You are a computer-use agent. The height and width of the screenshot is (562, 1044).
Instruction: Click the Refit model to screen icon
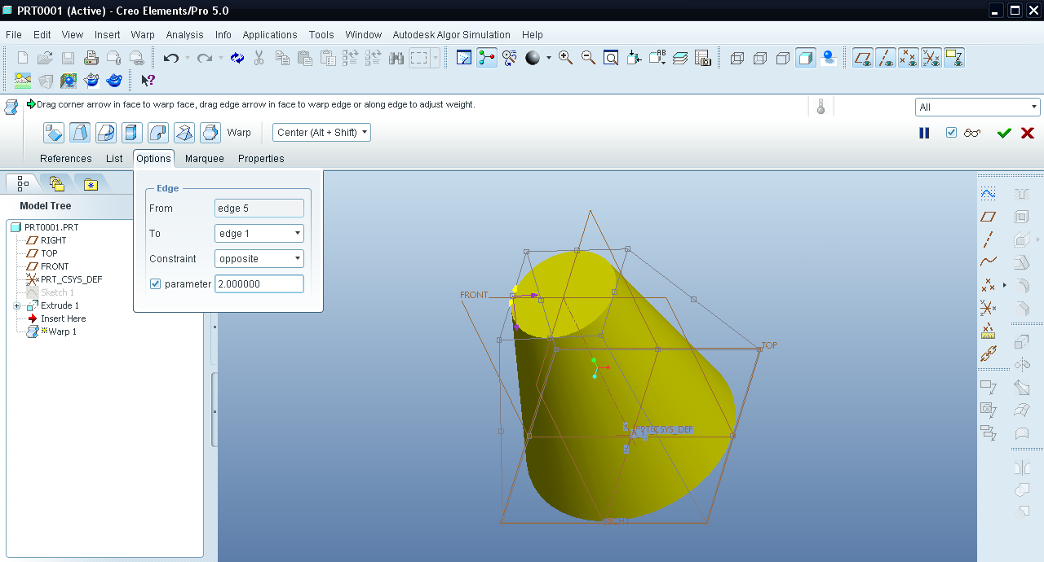pos(611,58)
